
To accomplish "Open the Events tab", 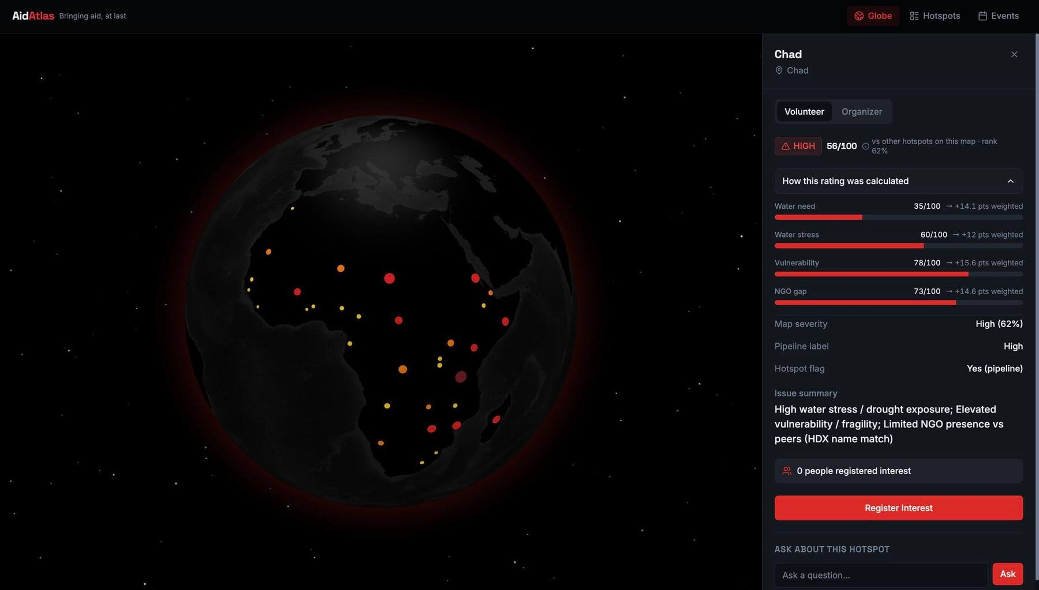I will pos(998,16).
